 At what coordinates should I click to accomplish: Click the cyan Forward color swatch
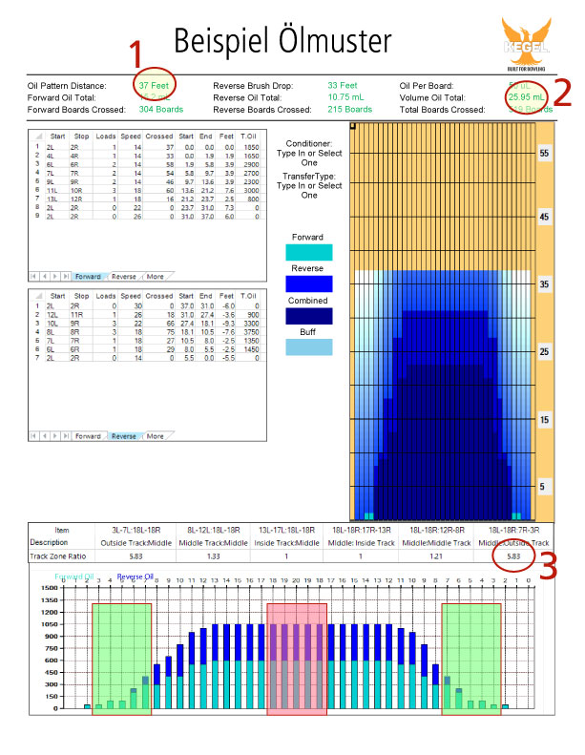click(309, 252)
